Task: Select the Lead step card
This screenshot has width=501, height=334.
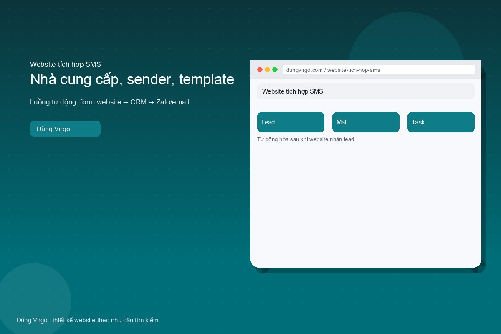Action: point(291,122)
